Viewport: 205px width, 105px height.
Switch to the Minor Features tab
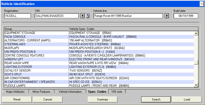click(x=41, y=92)
